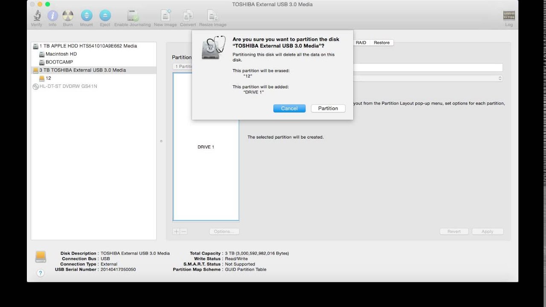Remove partition with minus button
This screenshot has height=307, width=546.
click(183, 232)
